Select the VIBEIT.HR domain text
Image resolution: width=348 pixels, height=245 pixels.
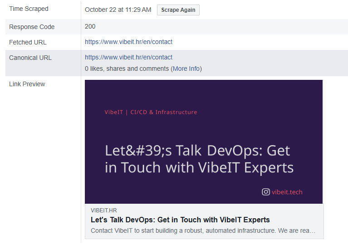pyautogui.click(x=103, y=211)
